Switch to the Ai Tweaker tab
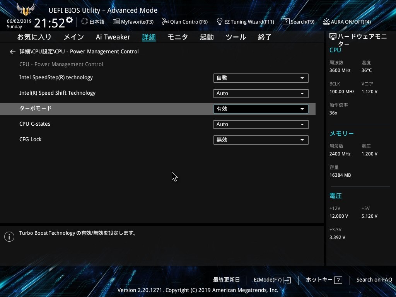396x297 pixels. pos(113,37)
